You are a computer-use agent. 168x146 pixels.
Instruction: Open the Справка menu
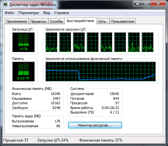[x=62, y=13]
